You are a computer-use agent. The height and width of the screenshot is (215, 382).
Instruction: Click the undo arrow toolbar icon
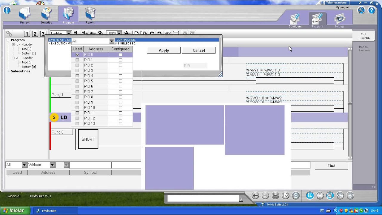tap(152, 33)
